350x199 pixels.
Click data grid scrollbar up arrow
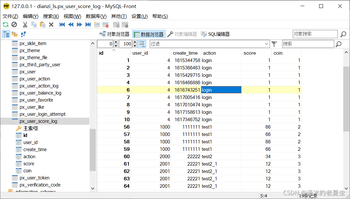coord(346,52)
